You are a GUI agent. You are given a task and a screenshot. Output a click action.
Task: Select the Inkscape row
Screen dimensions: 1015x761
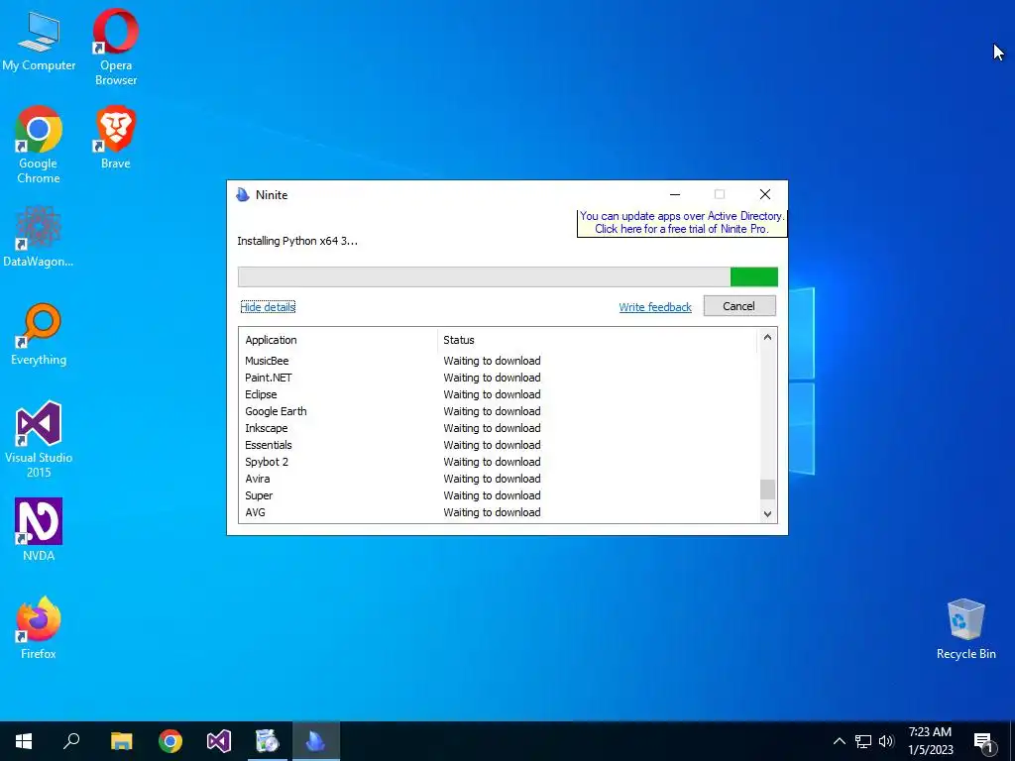499,428
